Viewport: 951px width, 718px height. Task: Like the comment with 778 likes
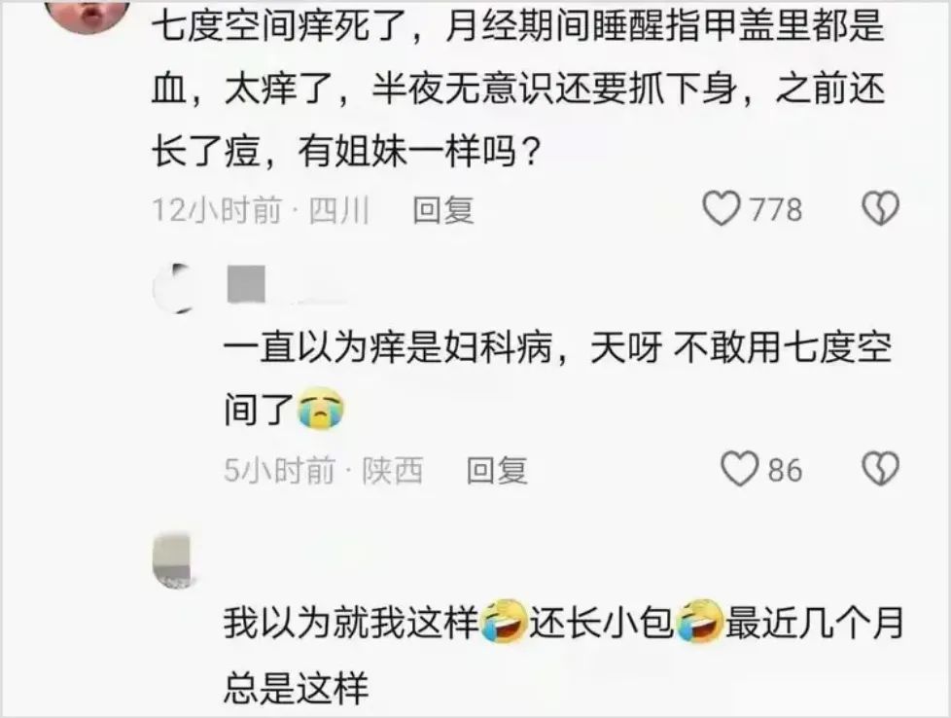[x=722, y=209]
